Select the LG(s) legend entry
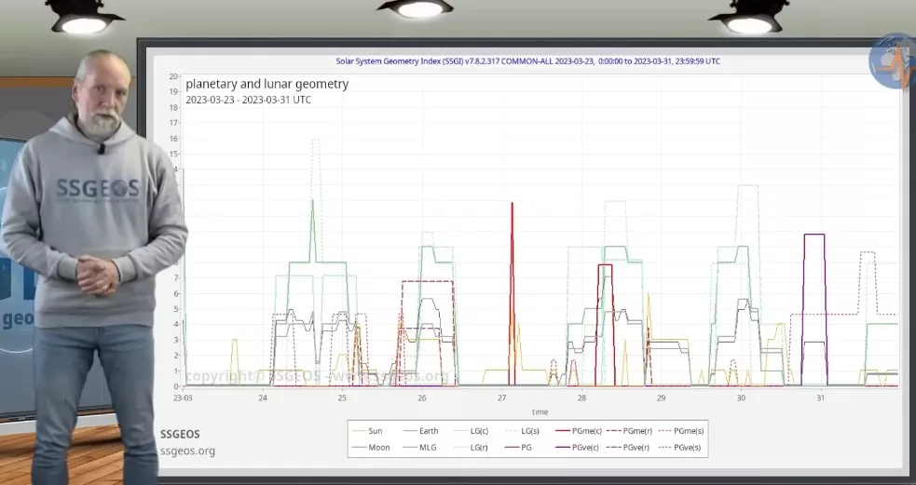 coord(529,431)
